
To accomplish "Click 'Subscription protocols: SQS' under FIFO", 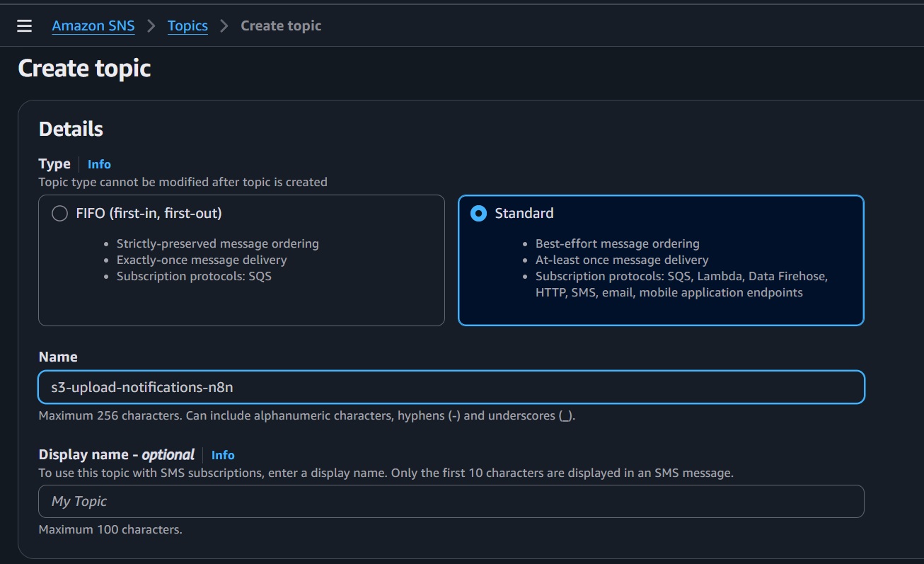I will click(x=194, y=276).
